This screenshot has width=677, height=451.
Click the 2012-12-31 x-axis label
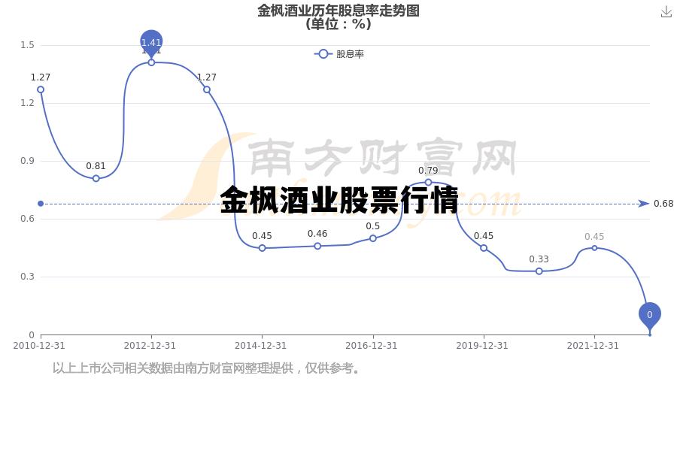point(150,346)
